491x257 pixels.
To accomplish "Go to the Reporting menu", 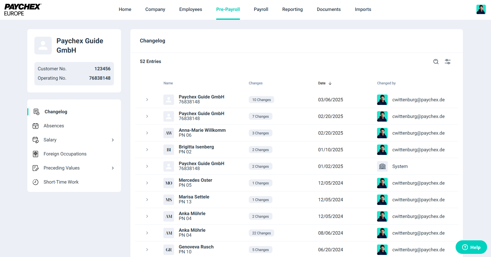I will pos(292,9).
